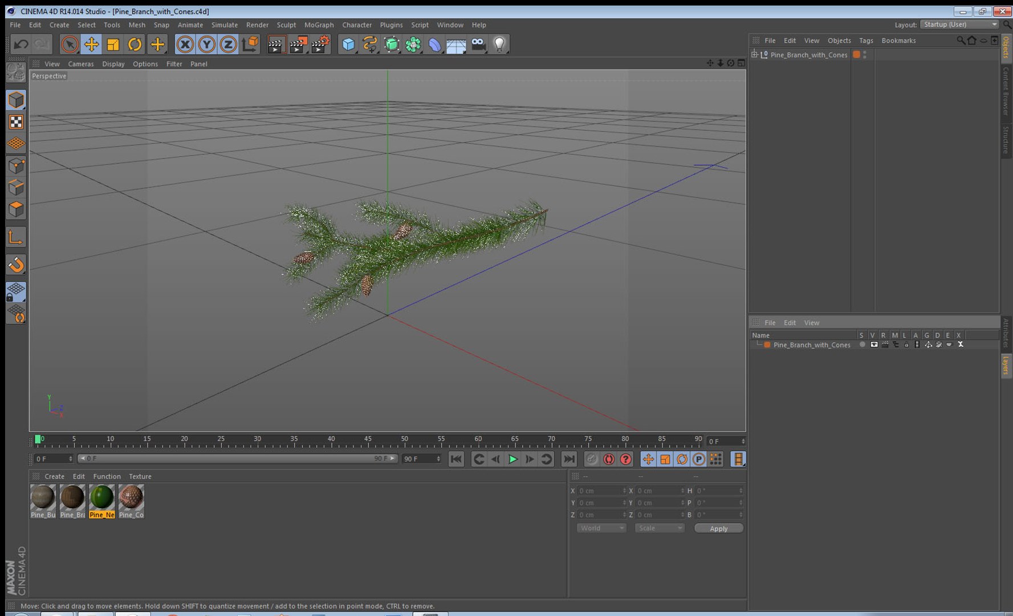Expand Pine_Branch_with_Cones object tree
Viewport: 1013px width, 616px height.
coord(755,55)
